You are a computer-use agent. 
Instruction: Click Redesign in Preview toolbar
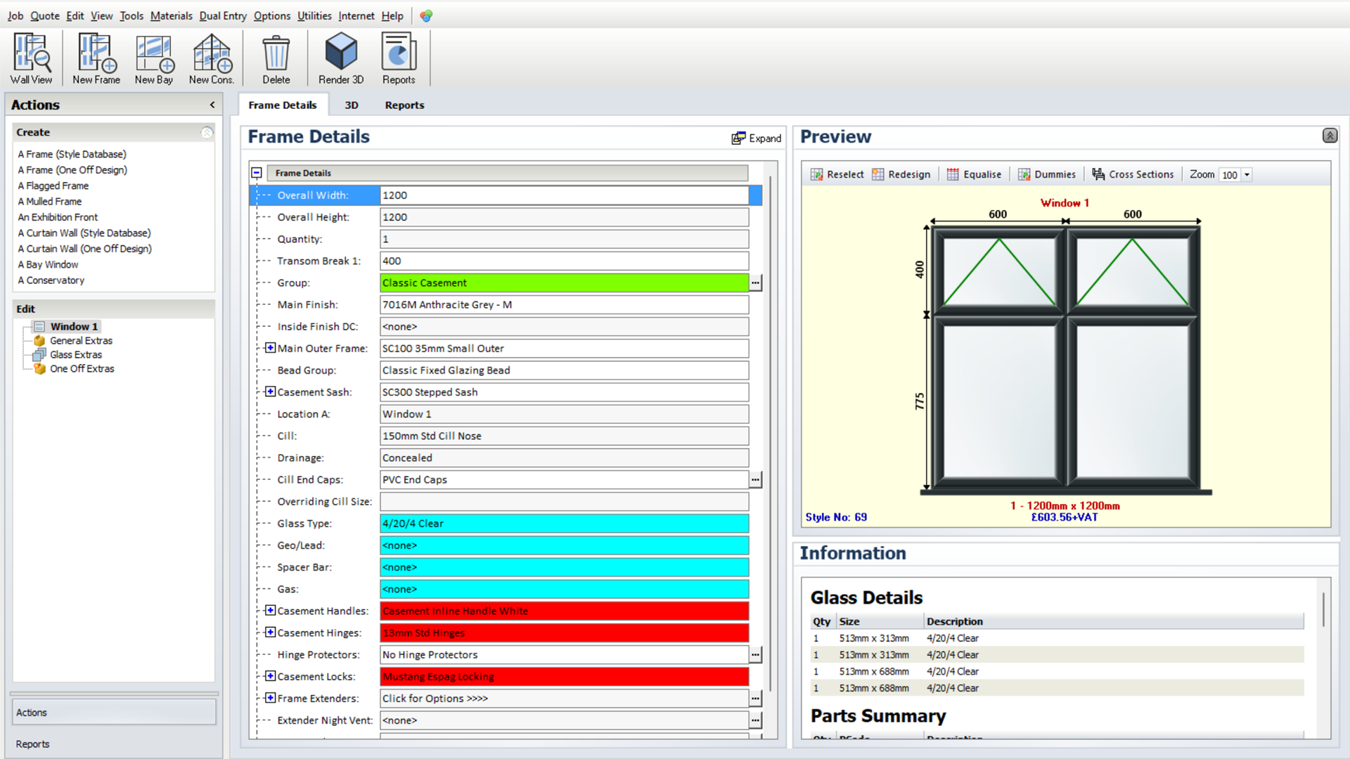point(901,174)
